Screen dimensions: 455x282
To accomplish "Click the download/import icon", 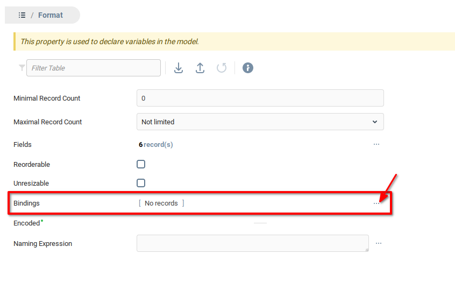I will [x=179, y=68].
